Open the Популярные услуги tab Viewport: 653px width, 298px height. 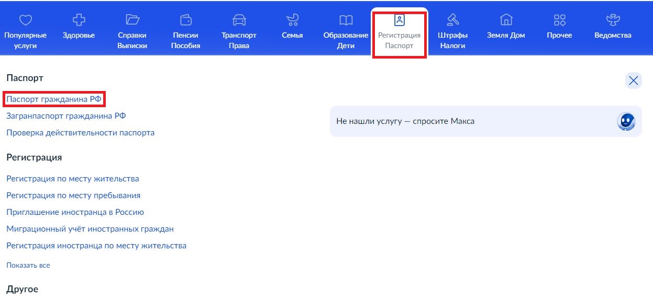pyautogui.click(x=25, y=31)
